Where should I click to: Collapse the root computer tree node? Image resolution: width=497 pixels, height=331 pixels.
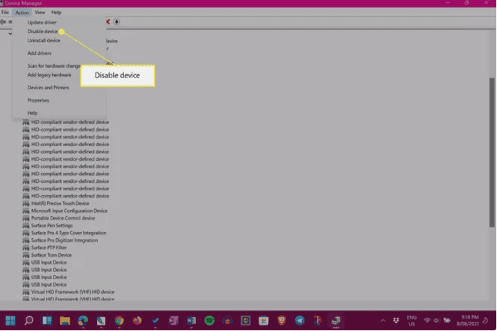pos(10,33)
